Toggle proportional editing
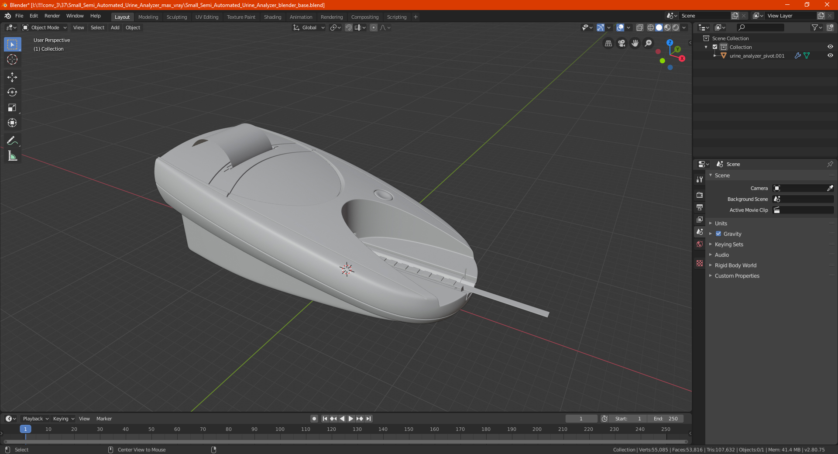This screenshot has height=454, width=838. click(374, 28)
